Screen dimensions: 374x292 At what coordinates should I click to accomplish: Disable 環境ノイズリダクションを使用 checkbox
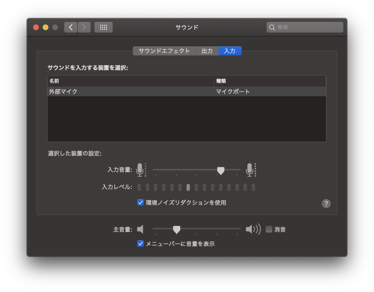[141, 203]
